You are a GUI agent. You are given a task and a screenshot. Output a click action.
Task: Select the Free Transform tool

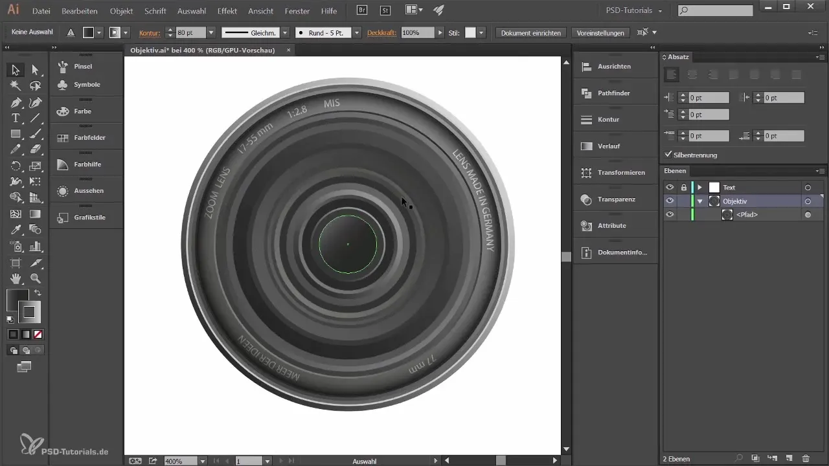[x=35, y=182]
